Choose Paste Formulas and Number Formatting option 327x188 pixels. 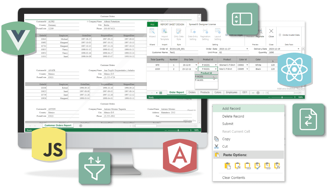point(277,166)
